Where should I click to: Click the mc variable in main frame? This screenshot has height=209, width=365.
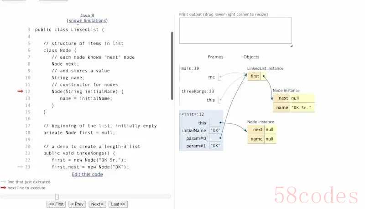point(211,77)
